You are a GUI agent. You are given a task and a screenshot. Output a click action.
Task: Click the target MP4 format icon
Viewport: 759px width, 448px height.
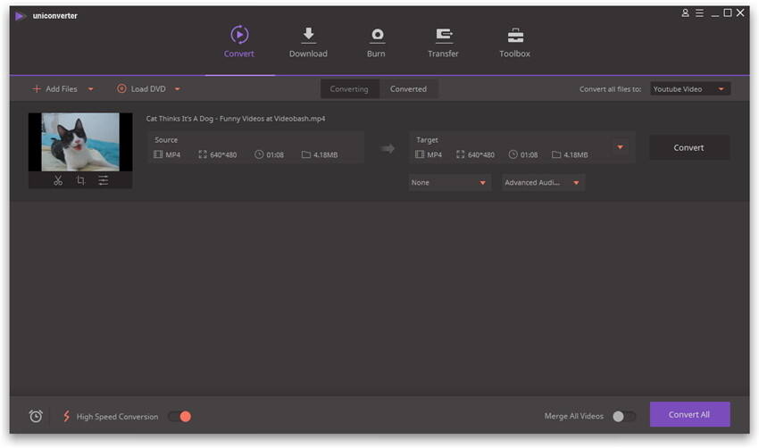coord(419,154)
